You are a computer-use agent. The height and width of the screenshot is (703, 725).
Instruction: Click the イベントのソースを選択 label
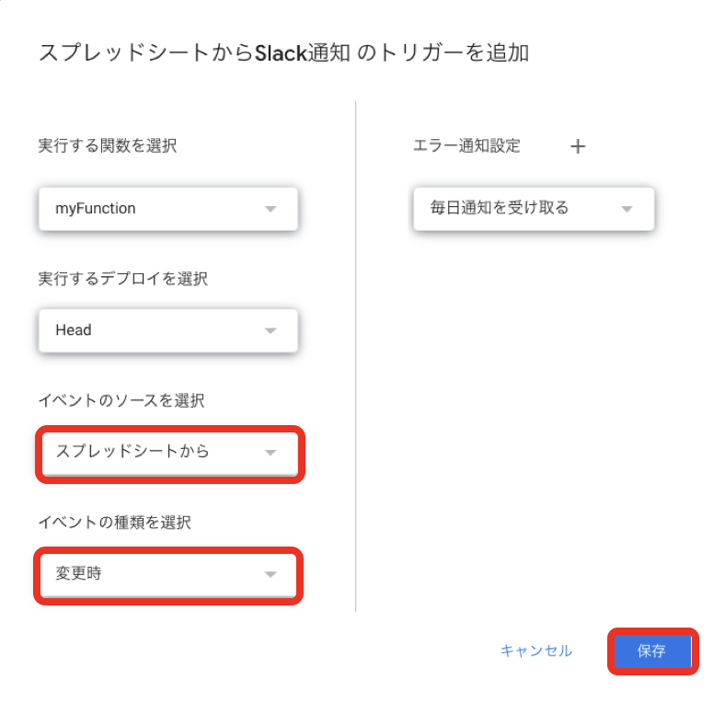coord(121,400)
